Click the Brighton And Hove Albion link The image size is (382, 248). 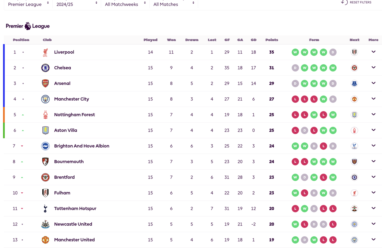81,146
